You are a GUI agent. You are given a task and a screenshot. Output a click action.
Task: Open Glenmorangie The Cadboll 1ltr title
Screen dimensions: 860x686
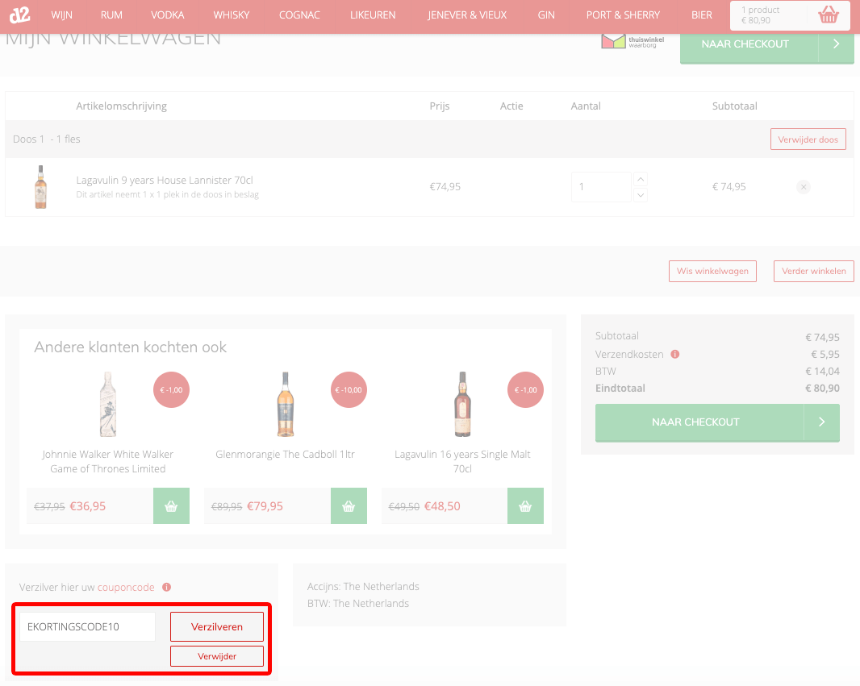[286, 454]
